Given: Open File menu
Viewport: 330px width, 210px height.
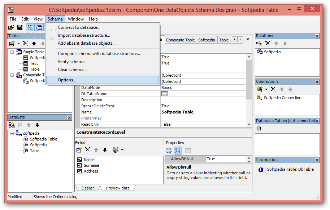Looking at the screenshot, I should coord(13,19).
